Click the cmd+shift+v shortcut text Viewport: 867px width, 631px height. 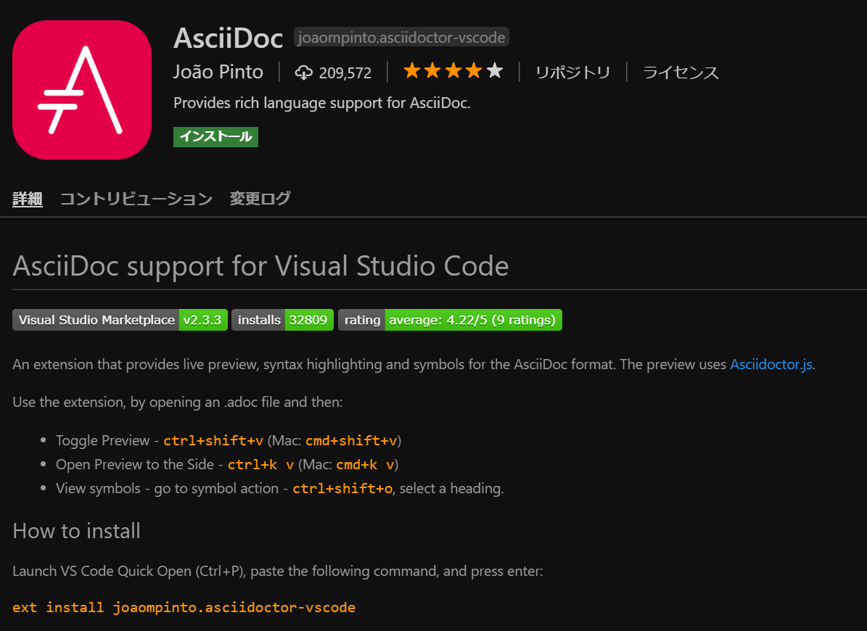click(x=351, y=440)
